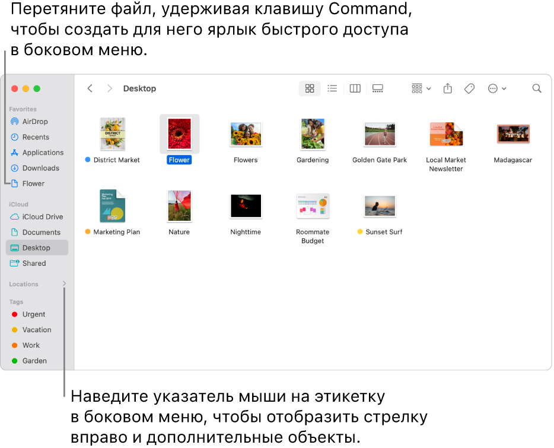Click the Desktop window title
The height and width of the screenshot is (448, 554).
pos(139,88)
